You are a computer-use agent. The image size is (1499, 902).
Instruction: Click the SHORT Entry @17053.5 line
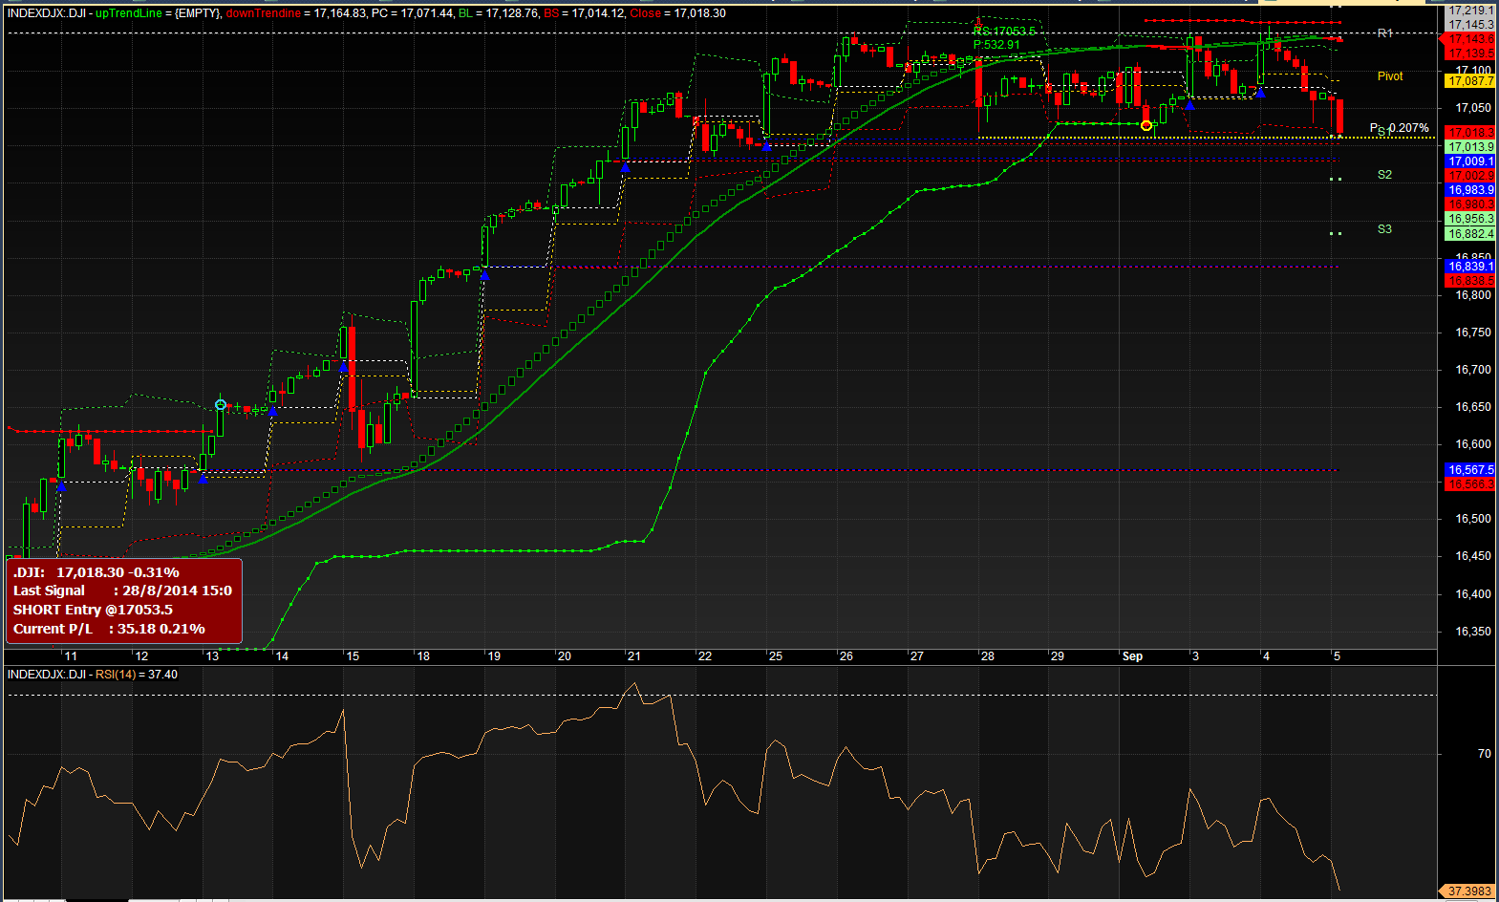pyautogui.click(x=93, y=610)
